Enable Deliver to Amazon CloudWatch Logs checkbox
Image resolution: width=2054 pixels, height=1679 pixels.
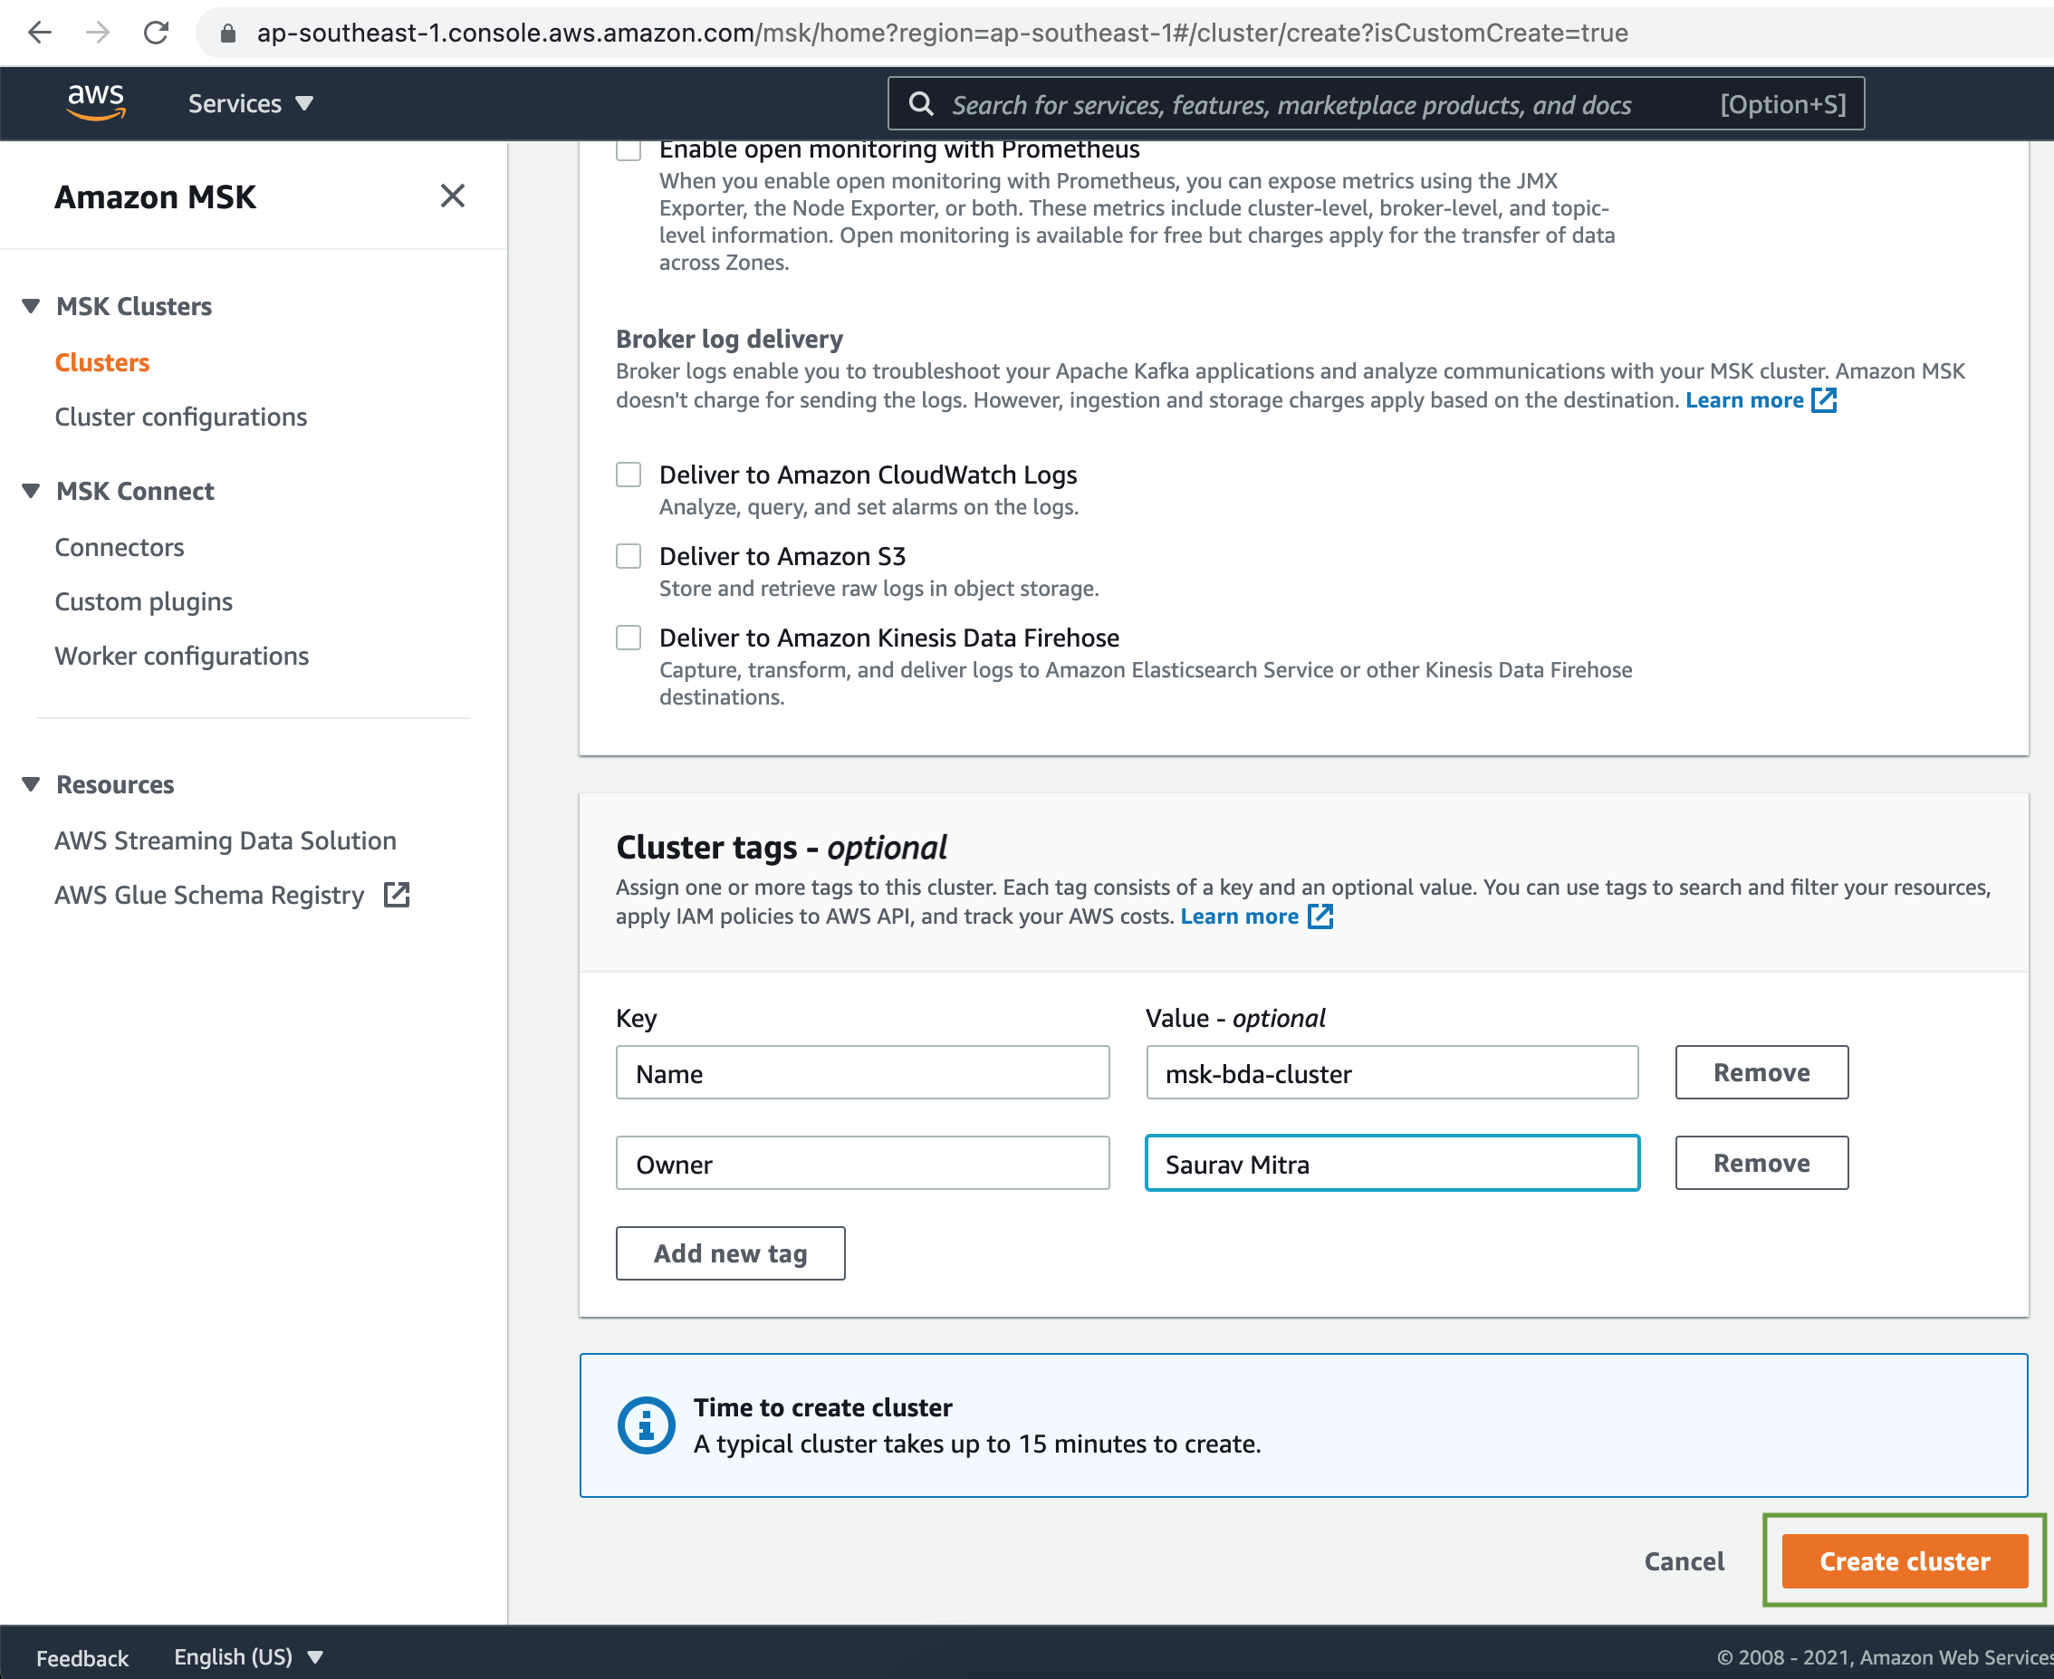coord(626,475)
